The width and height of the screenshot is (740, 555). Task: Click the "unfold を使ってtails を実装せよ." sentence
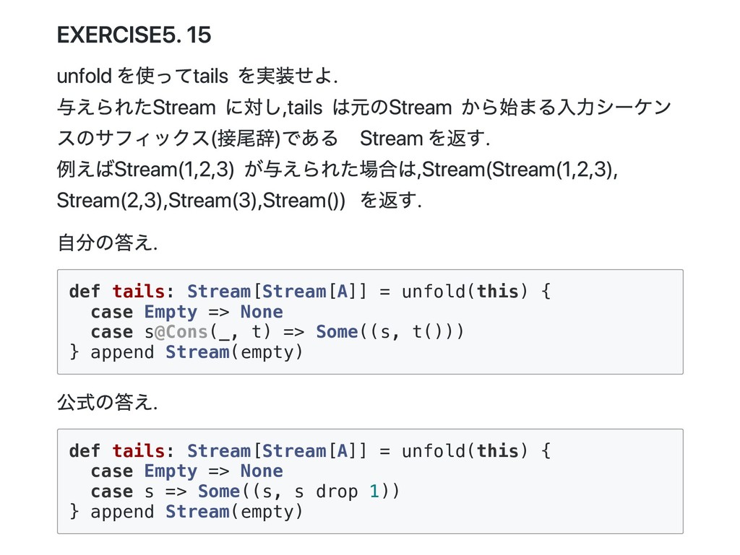pos(197,76)
